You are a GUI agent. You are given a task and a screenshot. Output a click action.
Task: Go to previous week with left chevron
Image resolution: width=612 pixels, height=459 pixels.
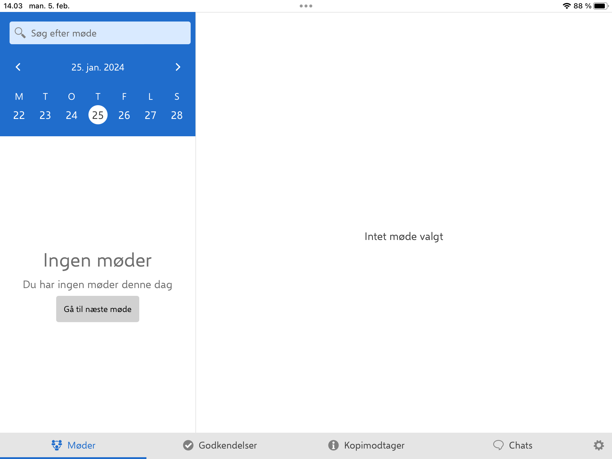click(18, 67)
